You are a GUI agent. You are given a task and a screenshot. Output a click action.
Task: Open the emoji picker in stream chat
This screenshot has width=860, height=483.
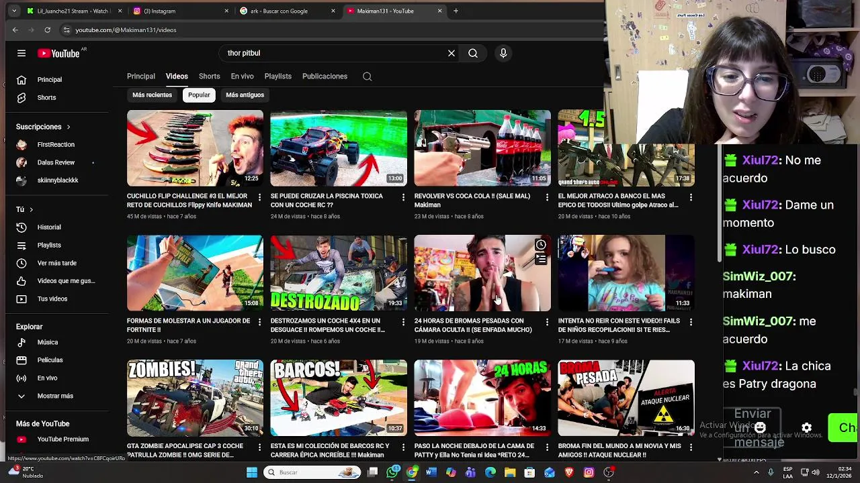[x=760, y=427]
